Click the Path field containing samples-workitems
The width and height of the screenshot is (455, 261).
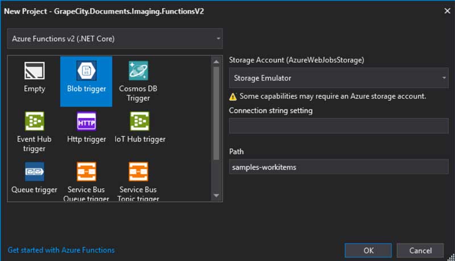pos(338,167)
